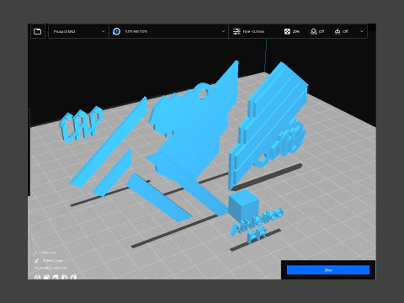Viewport: 404px width, 303px height.
Task: Click the adhesion Off status text
Action: coord(345,31)
